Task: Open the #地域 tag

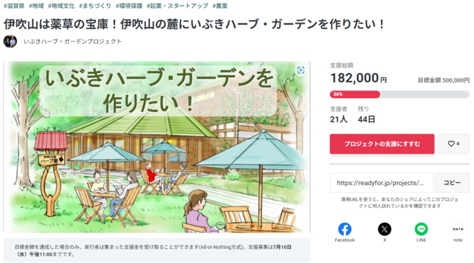Action: pyautogui.click(x=35, y=6)
